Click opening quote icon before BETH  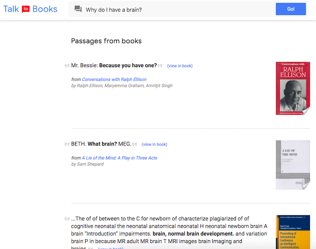point(67,144)
